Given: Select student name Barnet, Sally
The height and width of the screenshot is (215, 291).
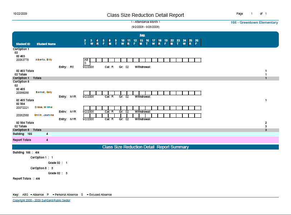Looking at the screenshot, I should coord(44,92).
